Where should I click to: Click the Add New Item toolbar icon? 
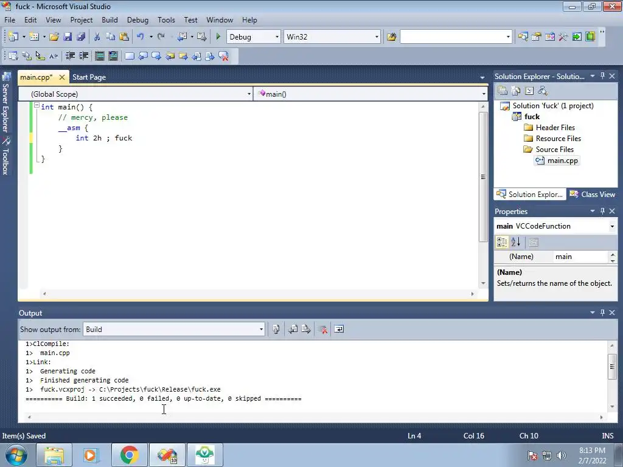(x=34, y=36)
